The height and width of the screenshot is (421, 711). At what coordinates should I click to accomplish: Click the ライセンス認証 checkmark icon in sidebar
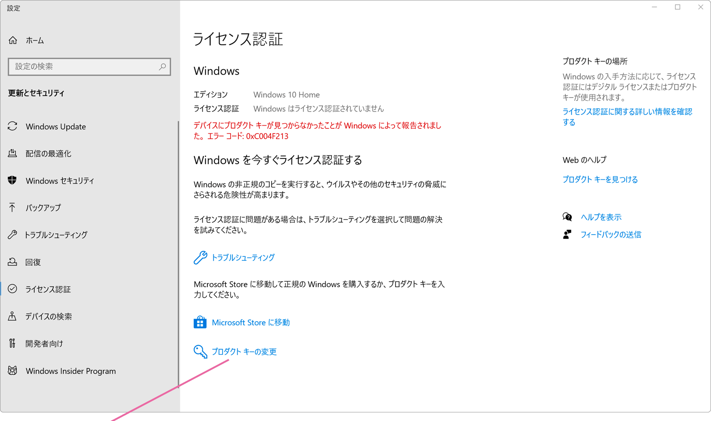pos(12,289)
